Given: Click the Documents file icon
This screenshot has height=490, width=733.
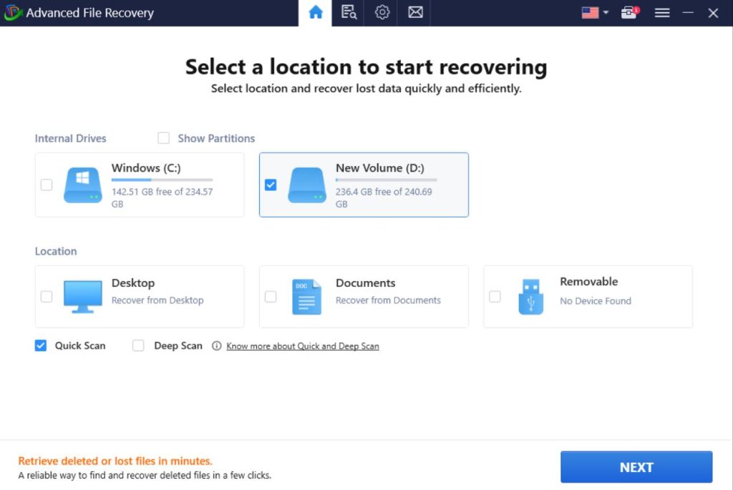Looking at the screenshot, I should pyautogui.click(x=306, y=297).
